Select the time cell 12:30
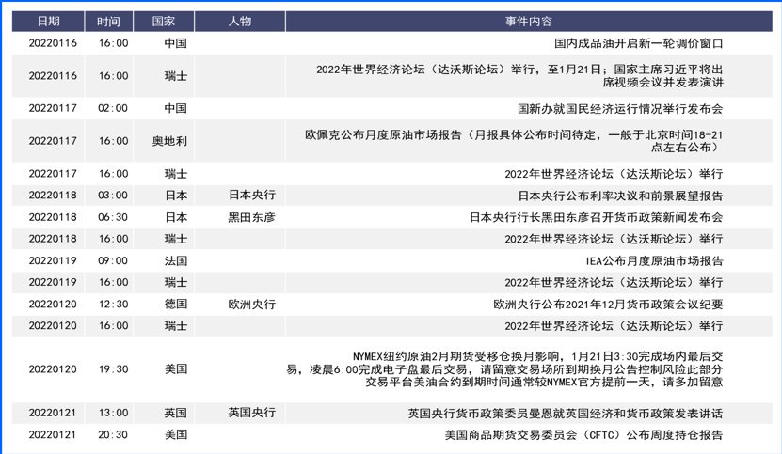782x454 pixels. tap(113, 304)
